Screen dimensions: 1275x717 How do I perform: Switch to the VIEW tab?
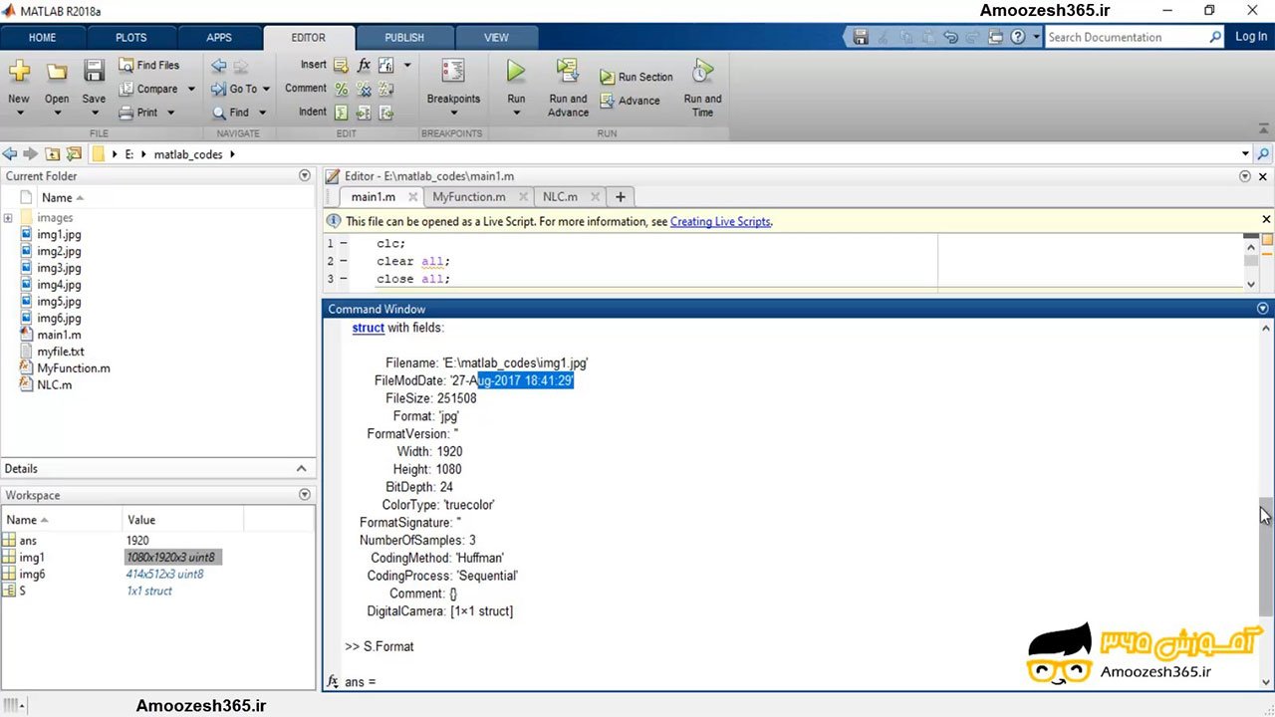click(x=496, y=38)
